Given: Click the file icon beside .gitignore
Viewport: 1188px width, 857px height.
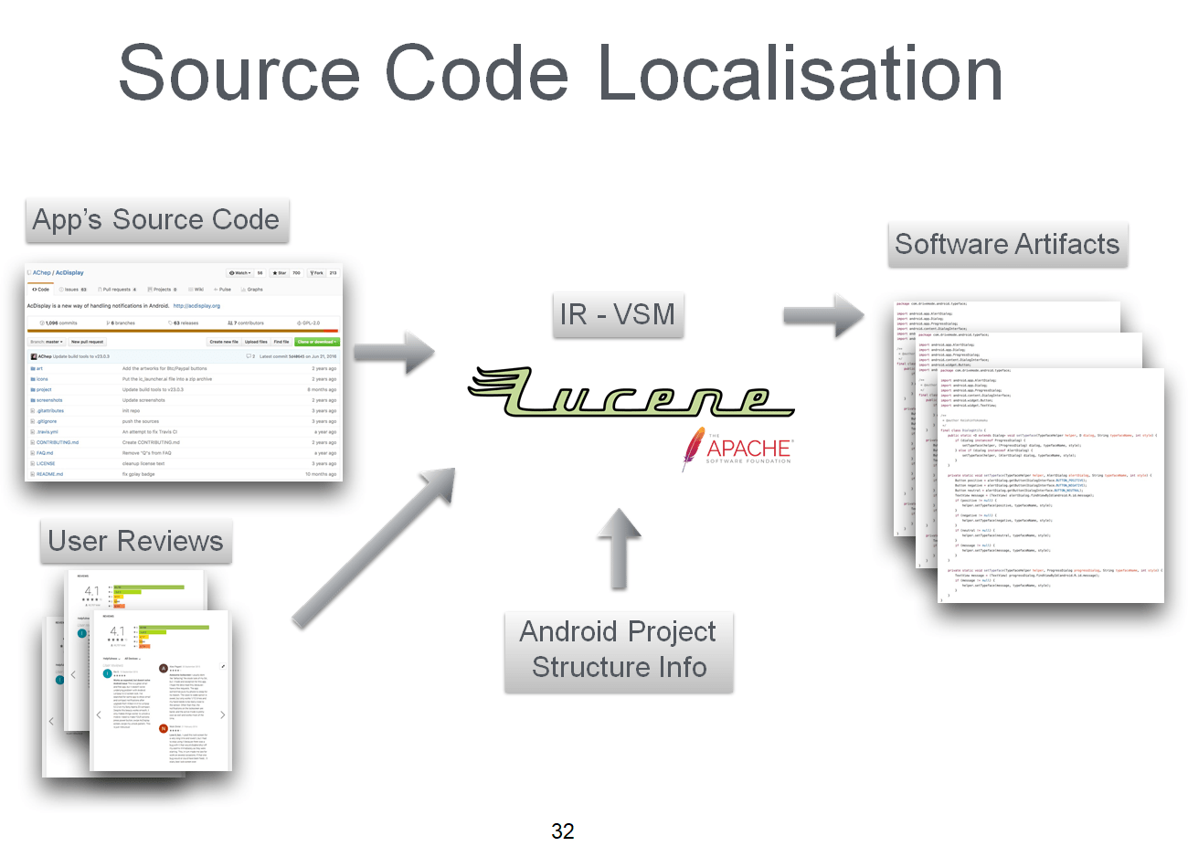Looking at the screenshot, I should pyautogui.click(x=33, y=421).
